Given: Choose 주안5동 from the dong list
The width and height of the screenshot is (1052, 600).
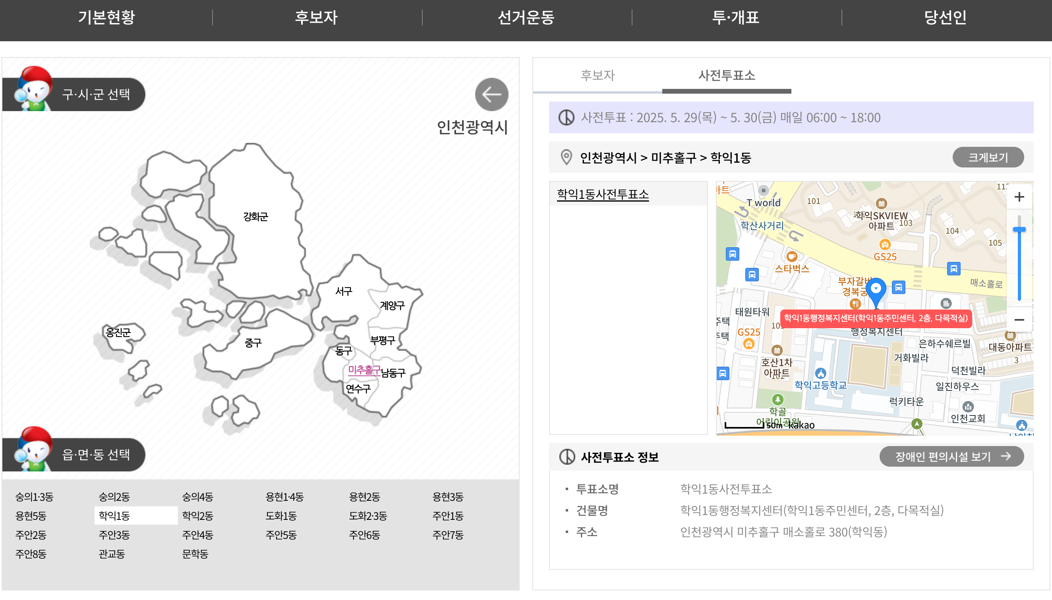Looking at the screenshot, I should [x=281, y=535].
